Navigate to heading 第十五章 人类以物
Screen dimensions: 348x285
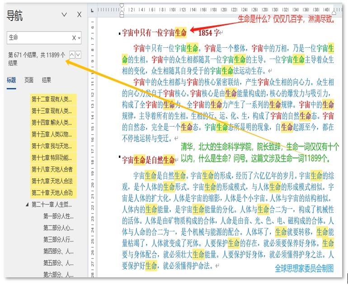[52, 134]
